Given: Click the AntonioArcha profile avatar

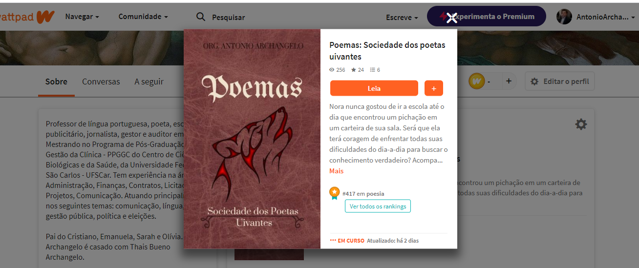Looking at the screenshot, I should pos(564,17).
